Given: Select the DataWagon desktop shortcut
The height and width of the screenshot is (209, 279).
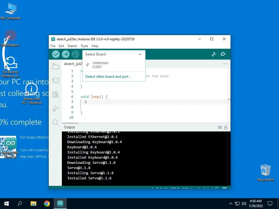Looking at the screenshot, I should click(11, 39).
